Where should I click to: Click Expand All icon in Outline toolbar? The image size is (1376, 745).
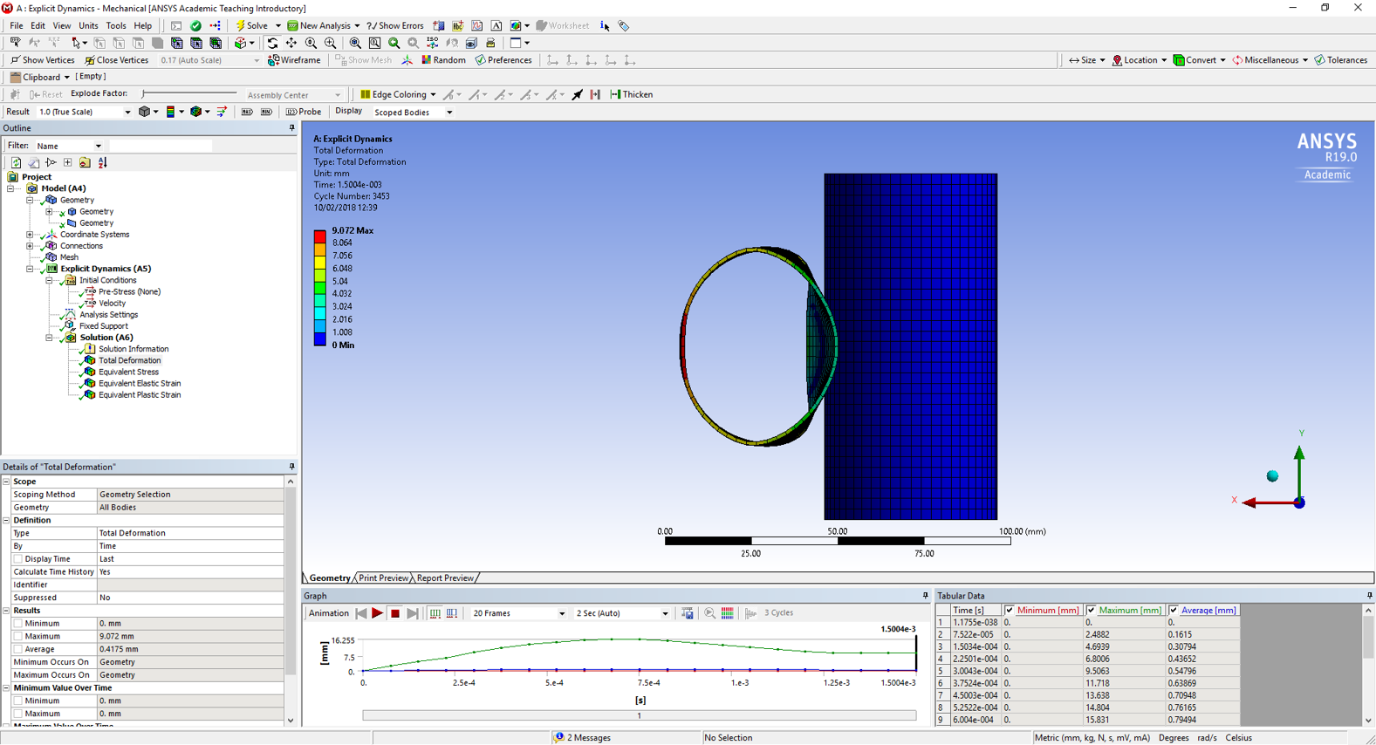(x=68, y=162)
